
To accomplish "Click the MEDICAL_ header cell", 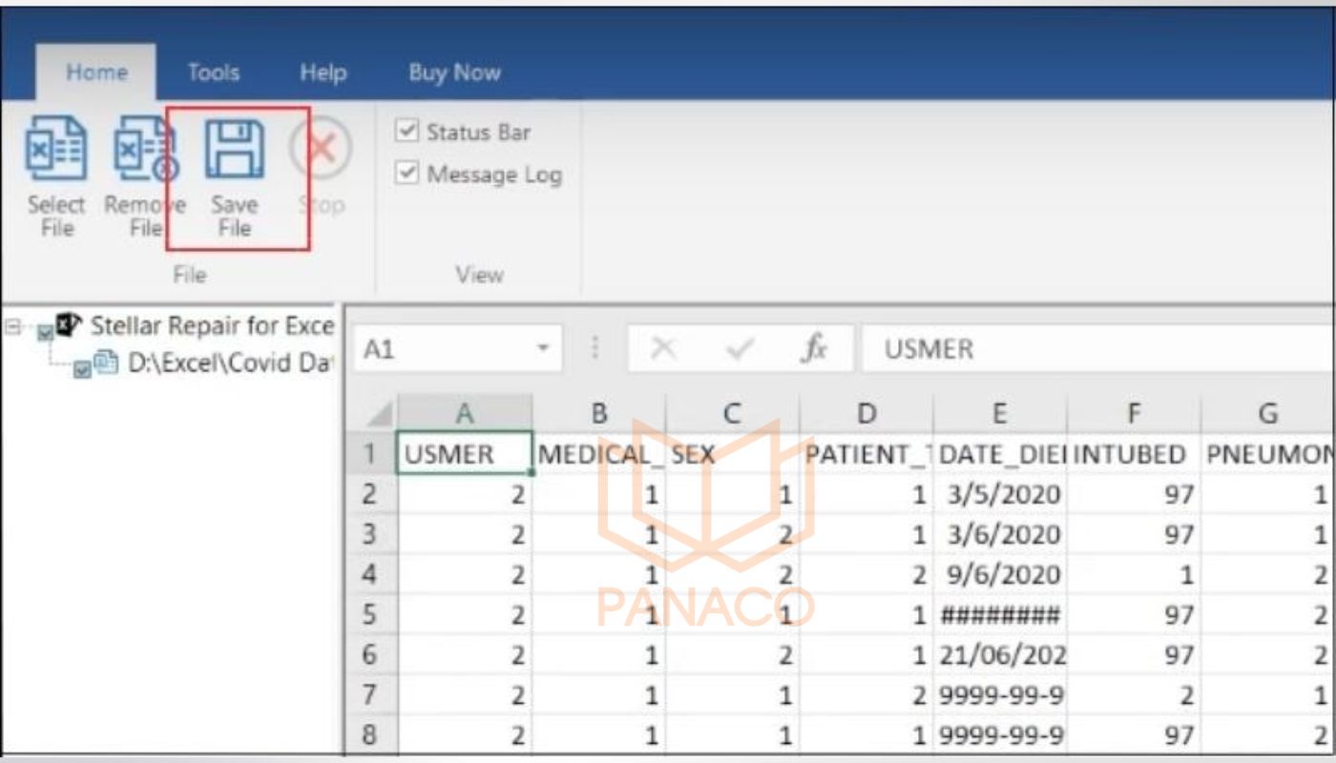I will [x=599, y=454].
